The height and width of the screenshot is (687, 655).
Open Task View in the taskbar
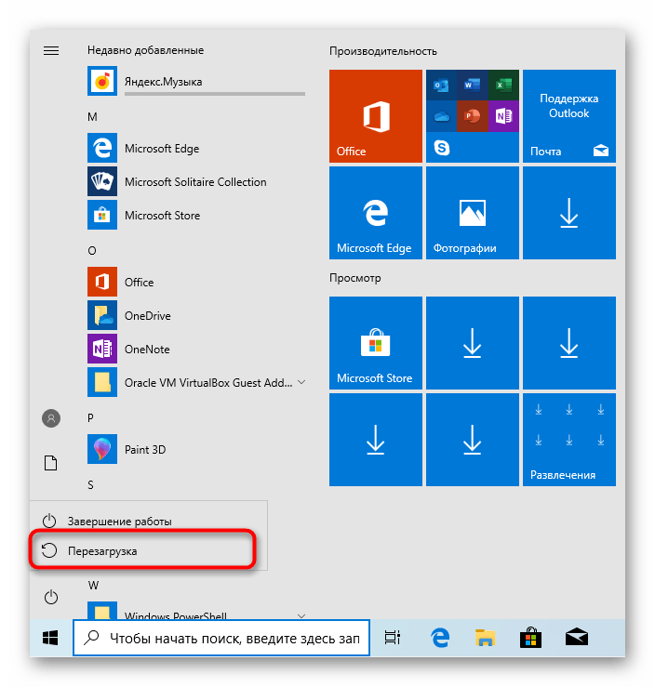coord(393,638)
